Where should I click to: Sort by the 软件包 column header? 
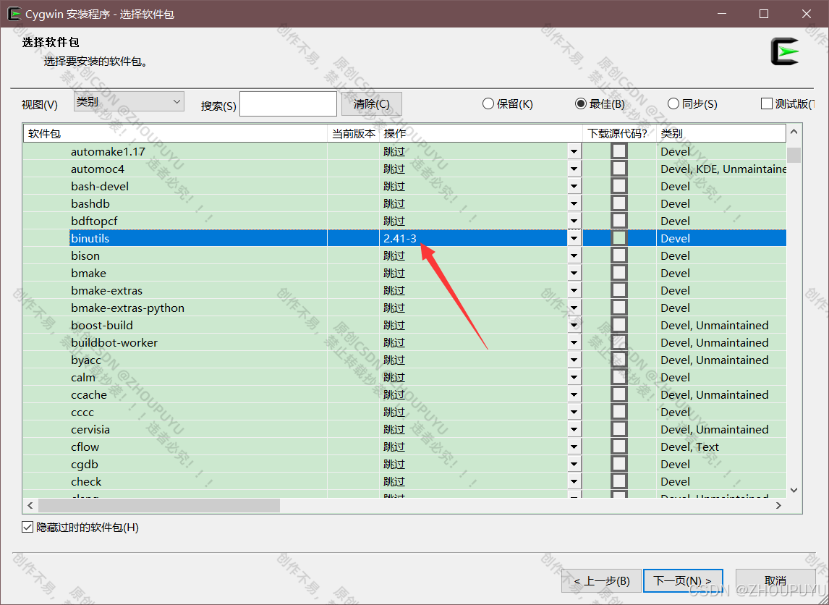tap(176, 133)
